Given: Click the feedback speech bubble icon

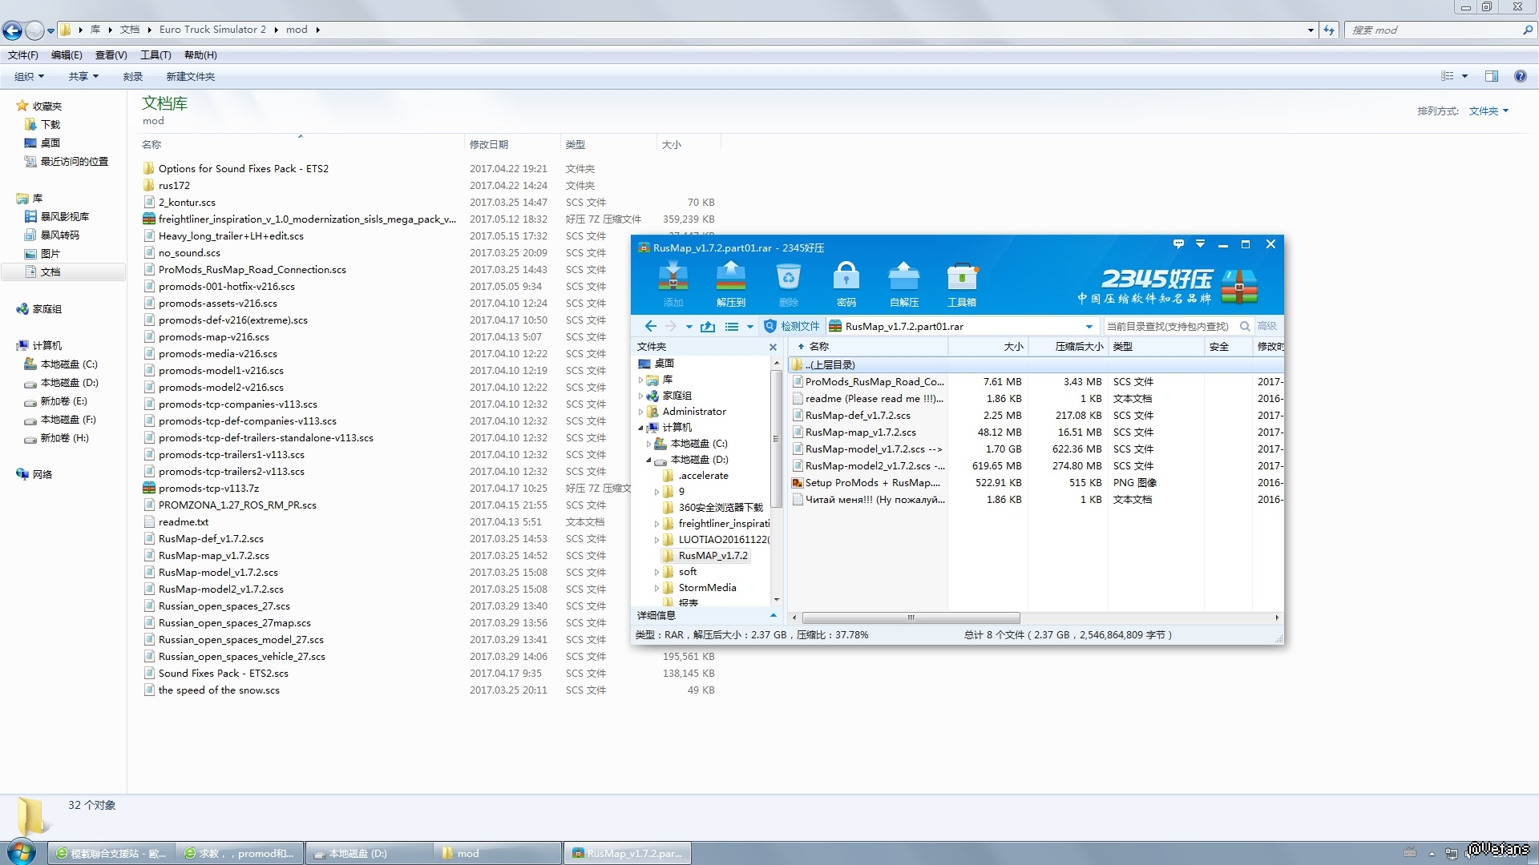Looking at the screenshot, I should tap(1177, 244).
